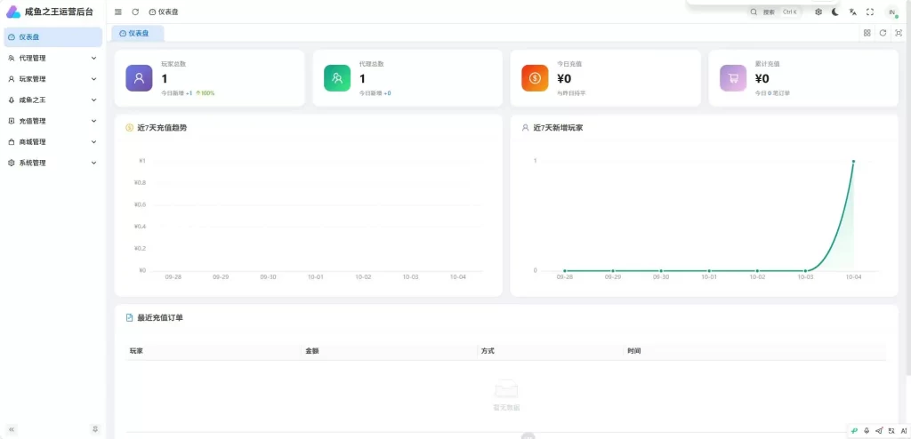The width and height of the screenshot is (911, 439).
Task: Click the 咸鱼之王运营后台 logo icon
Action: tap(12, 12)
